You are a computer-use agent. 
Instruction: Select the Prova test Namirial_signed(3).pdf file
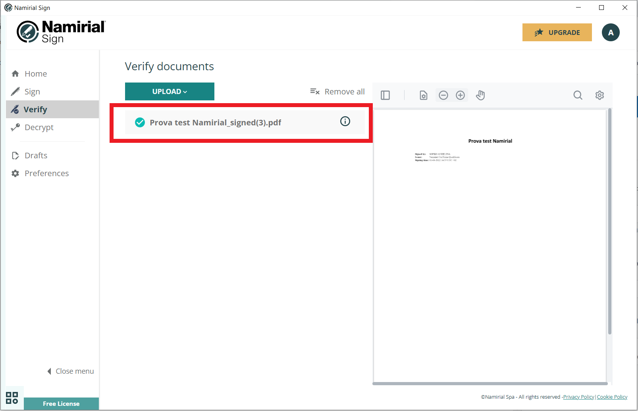(245, 123)
